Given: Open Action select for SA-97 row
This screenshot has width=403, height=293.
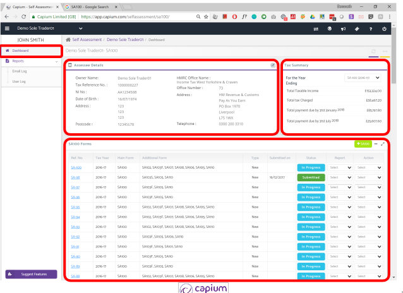Looking at the screenshot, I should (x=368, y=188).
